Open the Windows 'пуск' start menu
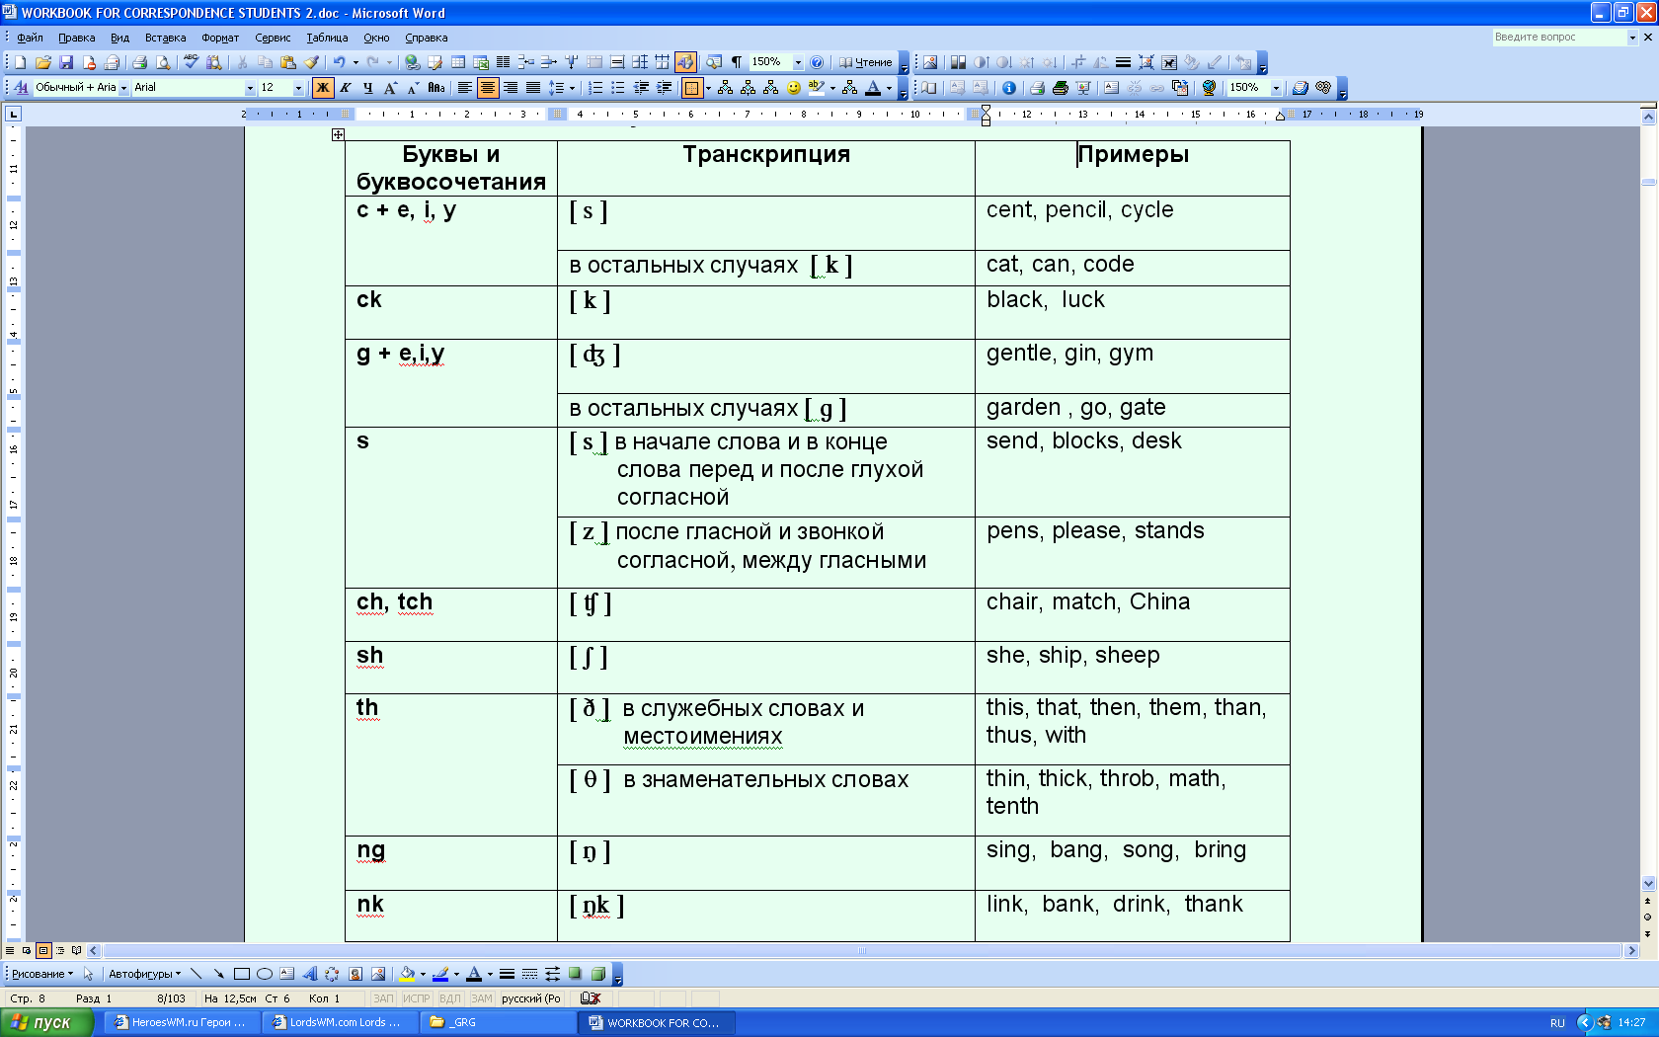The height and width of the screenshot is (1037, 1659). pos(45,1022)
